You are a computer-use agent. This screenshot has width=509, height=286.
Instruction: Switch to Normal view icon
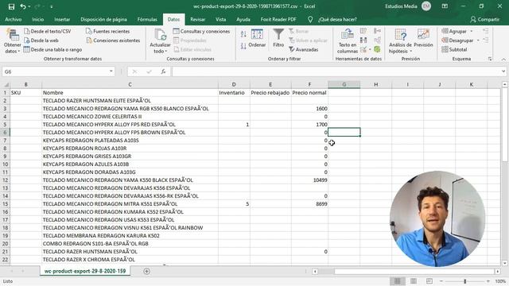(x=398, y=281)
